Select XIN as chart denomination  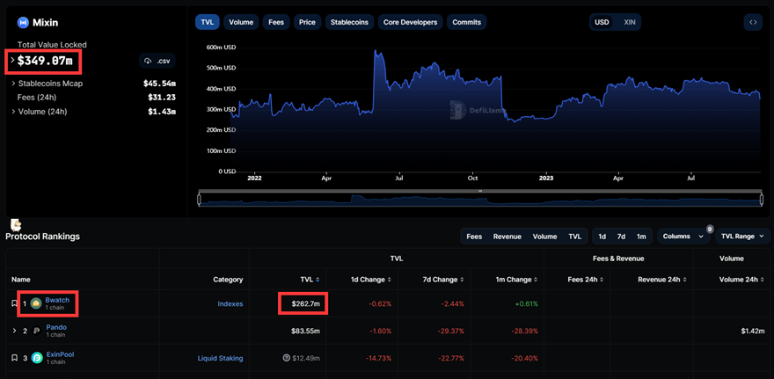coord(630,22)
